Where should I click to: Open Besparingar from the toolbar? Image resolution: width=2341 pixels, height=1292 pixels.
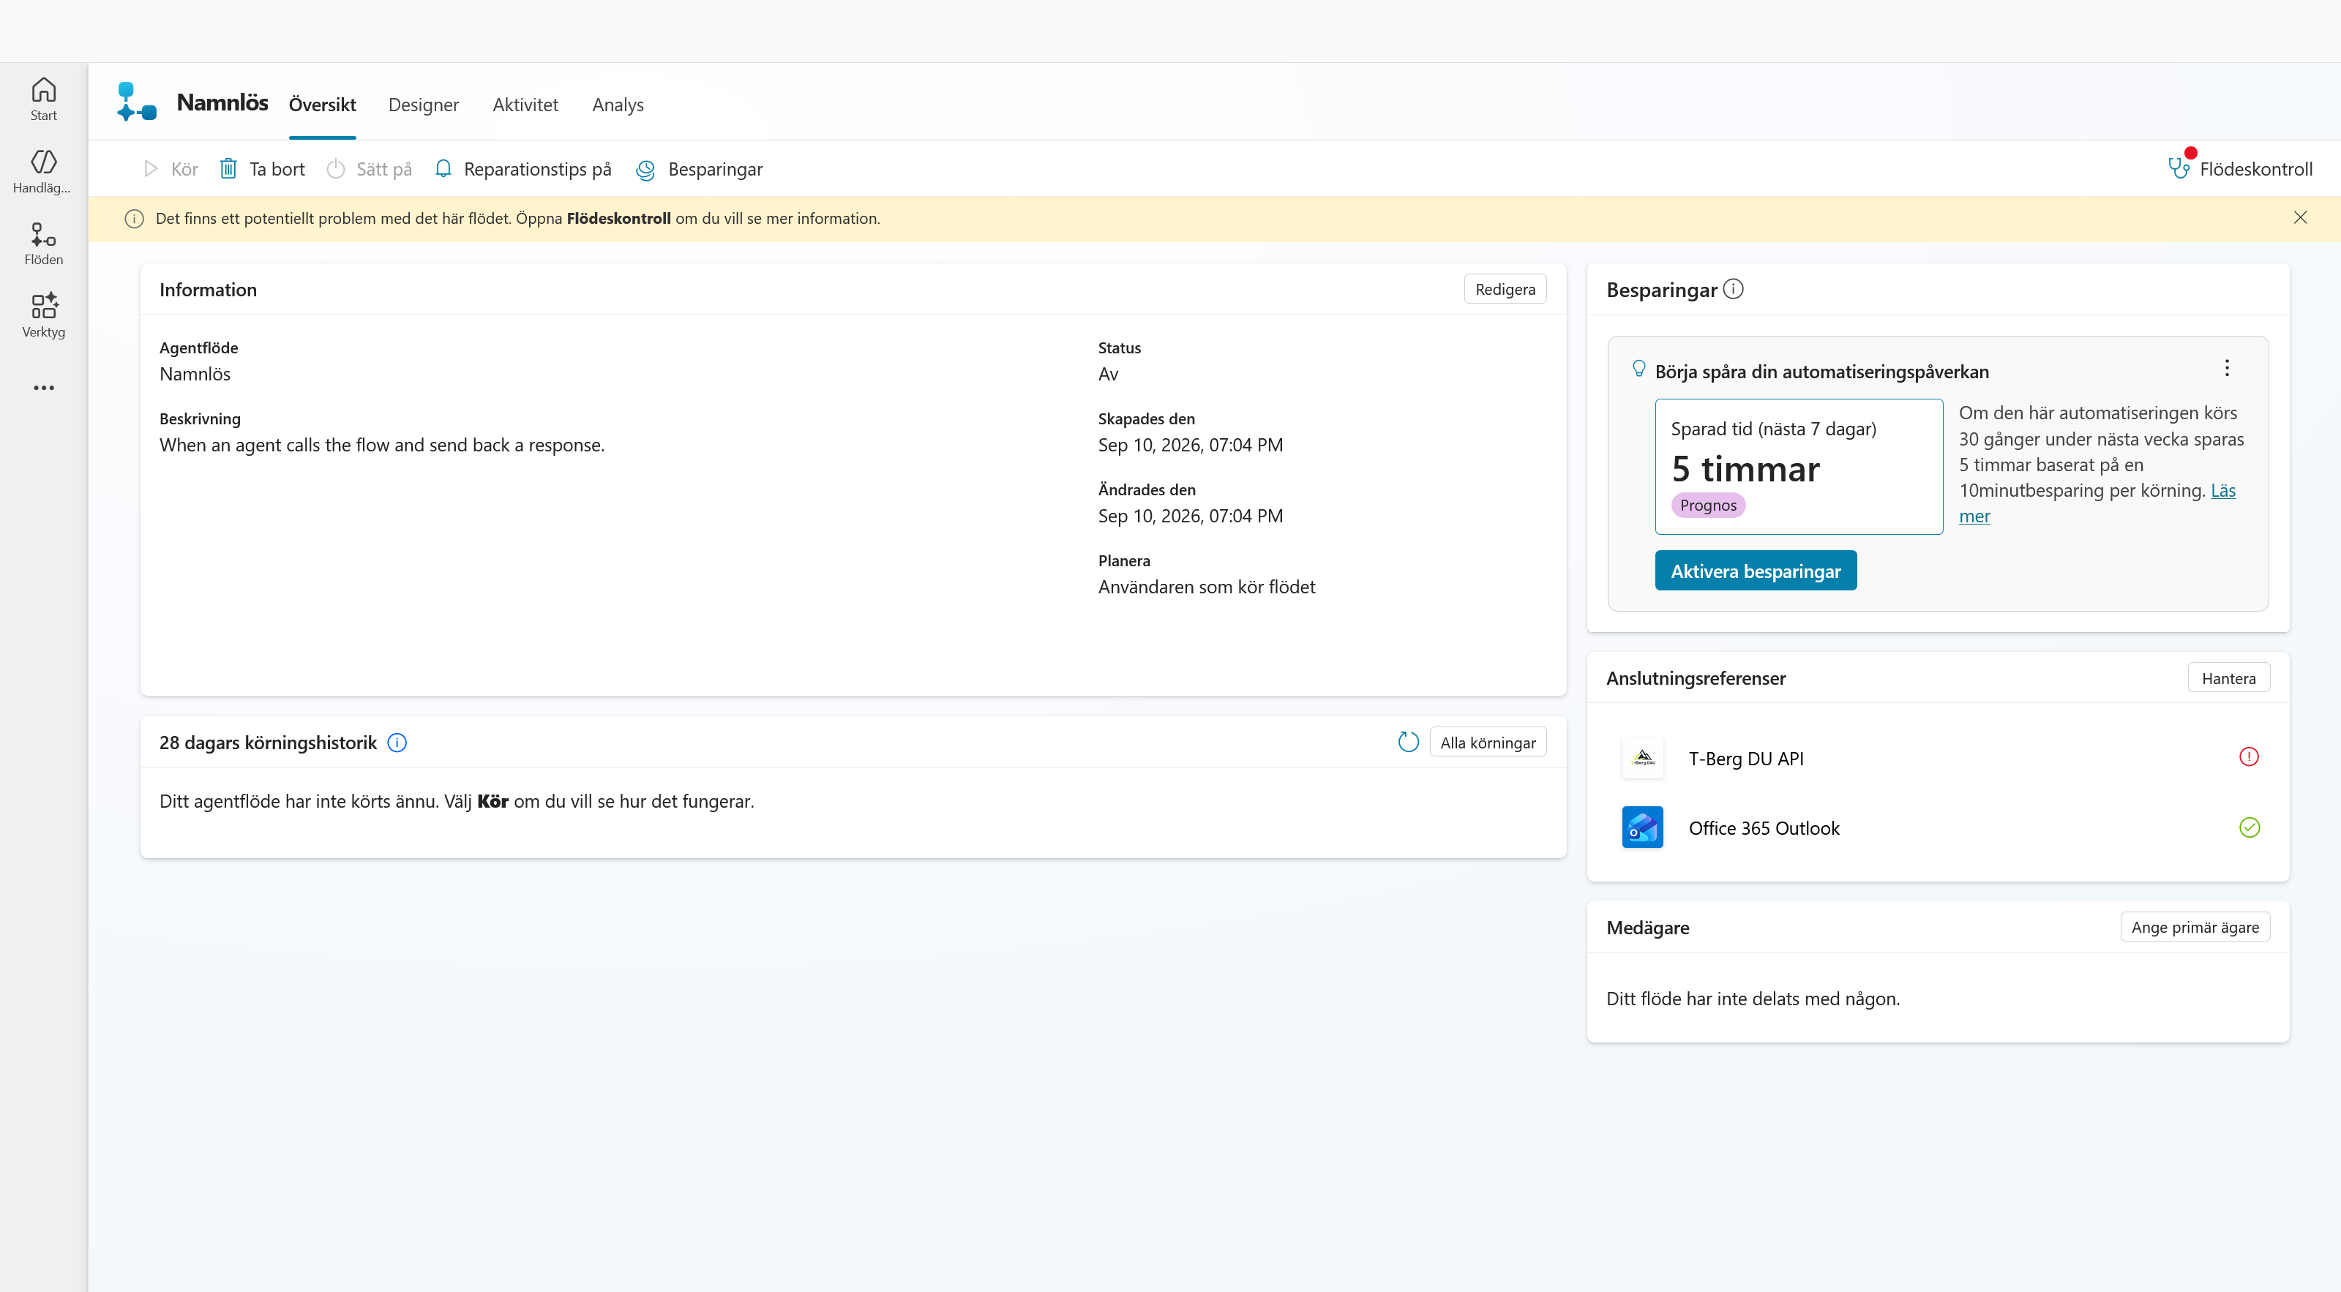tap(699, 169)
